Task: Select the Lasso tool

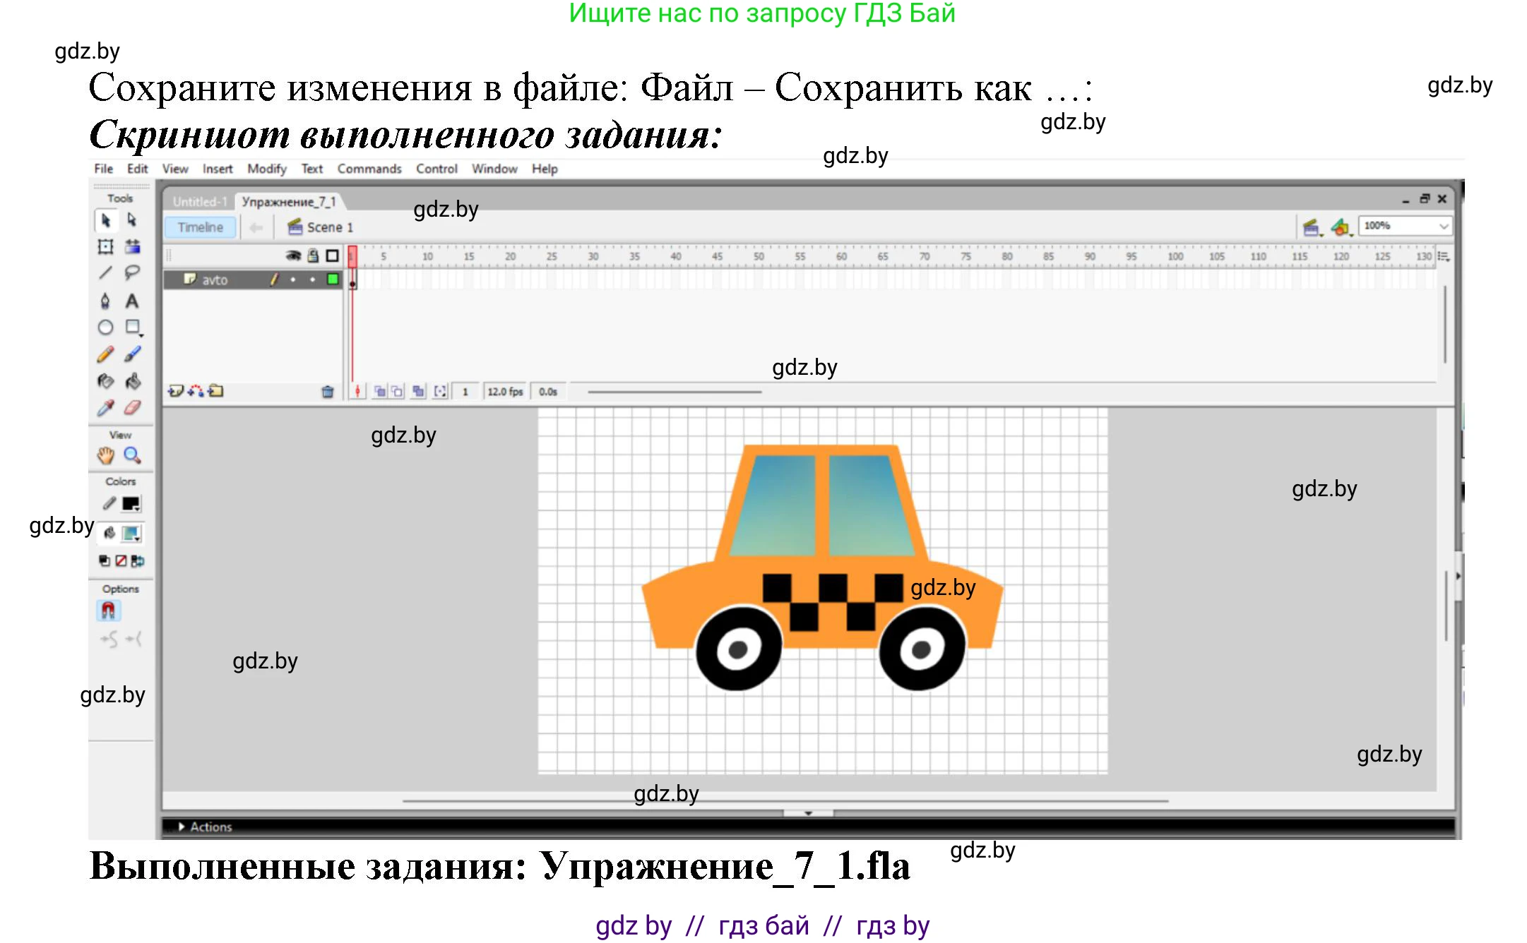Action: [131, 272]
